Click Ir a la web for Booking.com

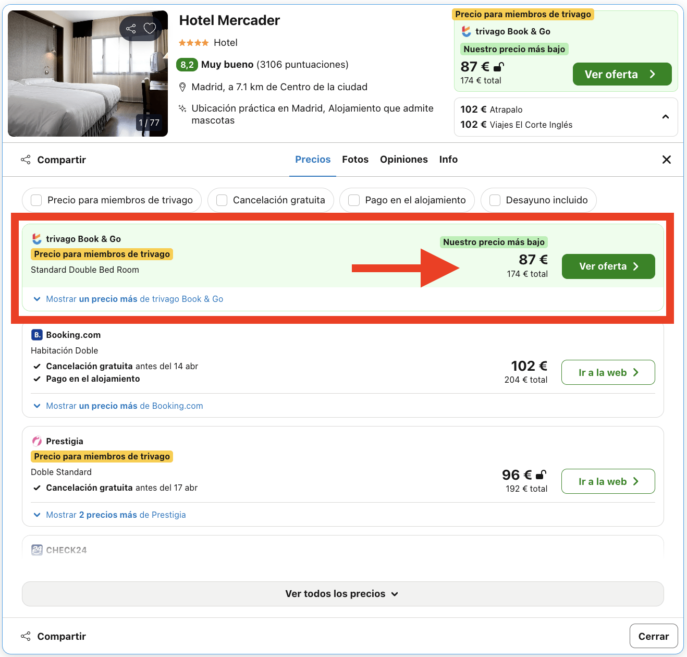click(608, 372)
